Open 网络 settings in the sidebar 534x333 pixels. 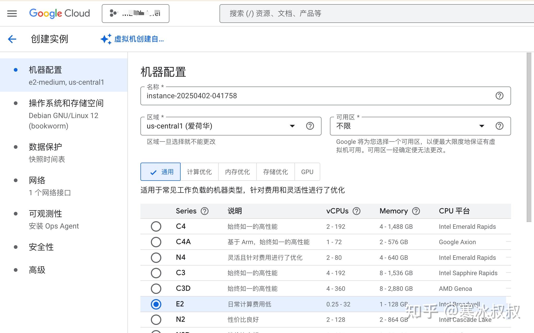coord(37,180)
